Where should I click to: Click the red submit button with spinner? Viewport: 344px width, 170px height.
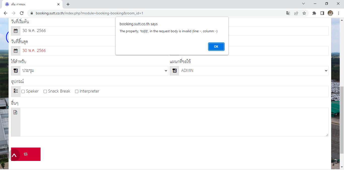click(x=26, y=154)
